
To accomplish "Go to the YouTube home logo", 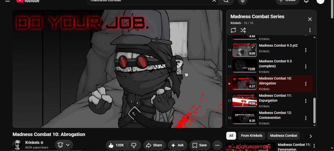I will click(28, 1).
